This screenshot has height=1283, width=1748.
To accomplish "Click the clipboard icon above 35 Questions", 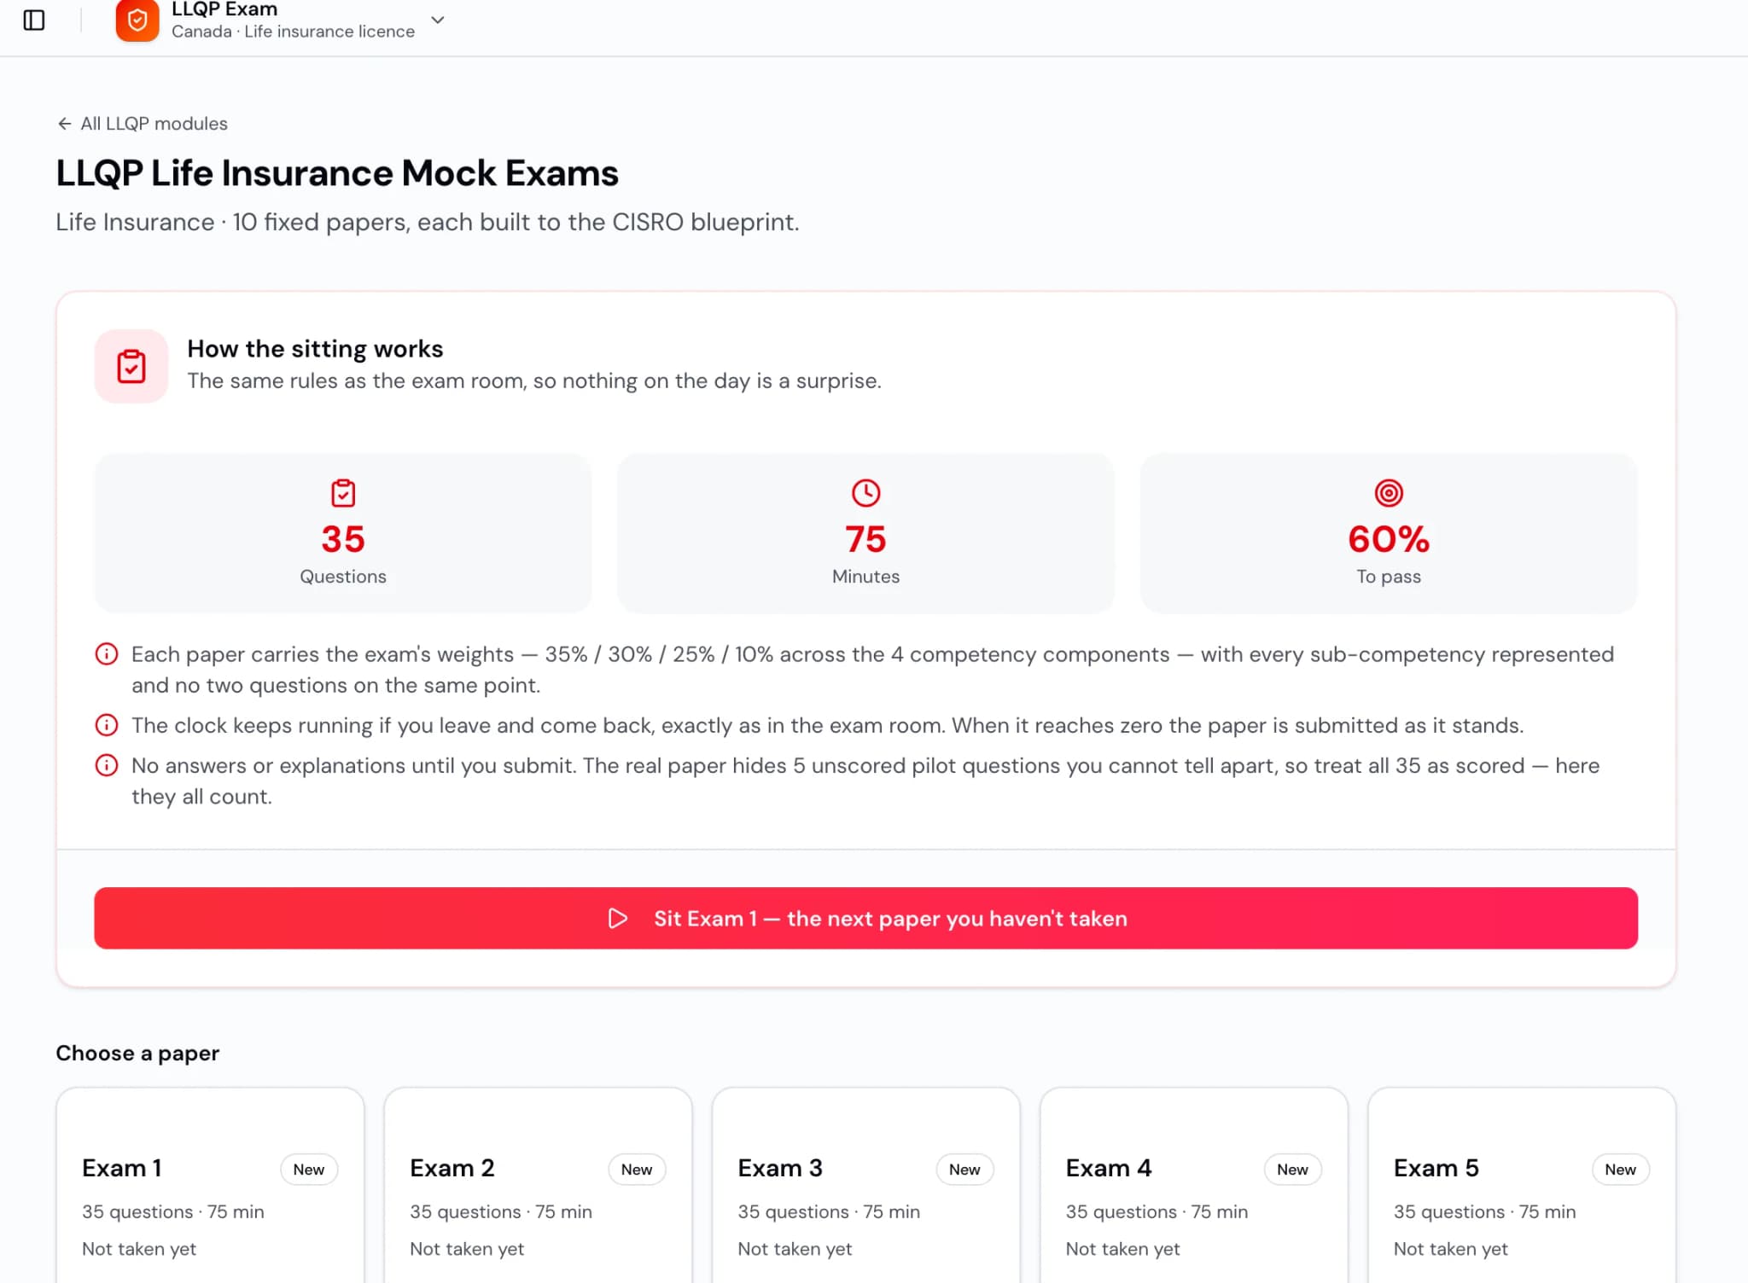I will (x=343, y=493).
